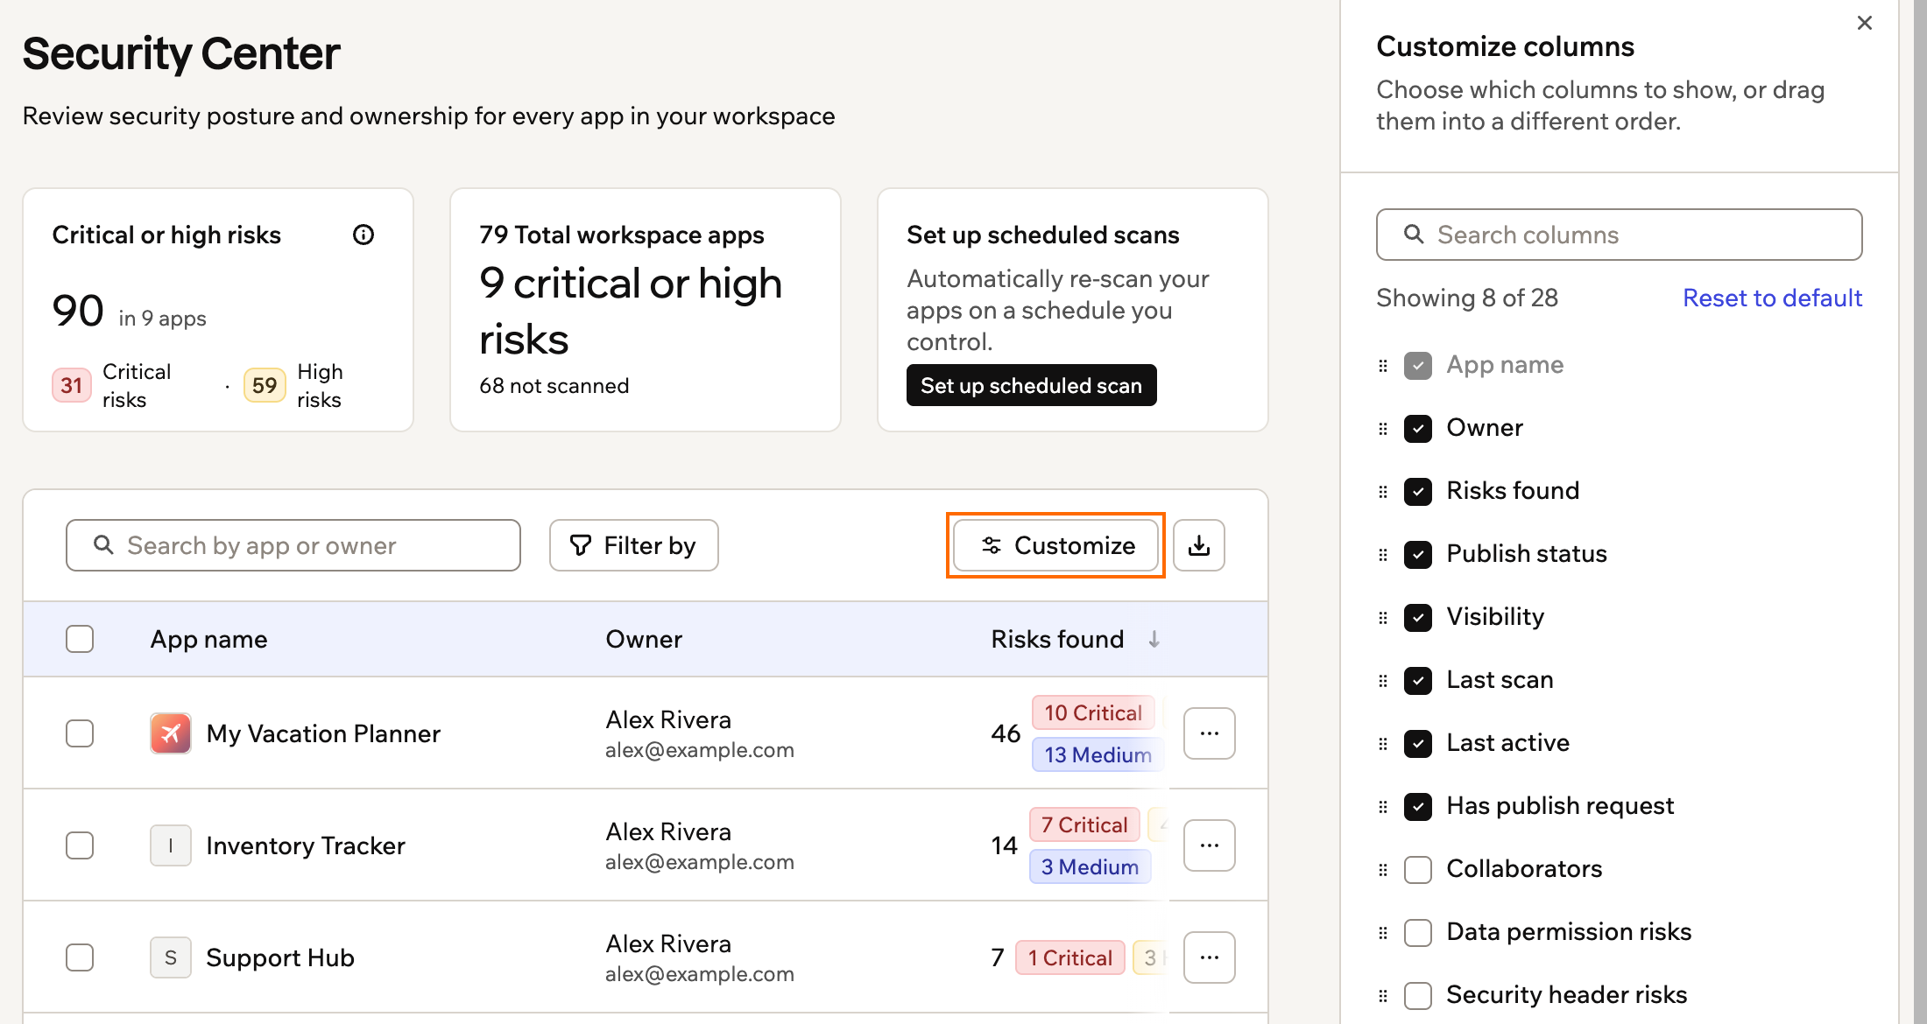Click the Reset to default link
Viewport: 1927px width, 1024px height.
coord(1772,298)
